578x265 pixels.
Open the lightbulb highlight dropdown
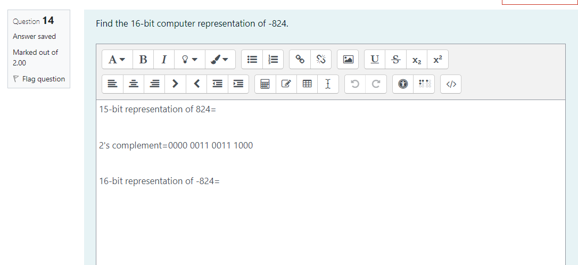click(190, 60)
